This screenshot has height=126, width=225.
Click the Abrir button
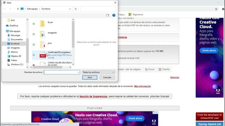point(90,77)
